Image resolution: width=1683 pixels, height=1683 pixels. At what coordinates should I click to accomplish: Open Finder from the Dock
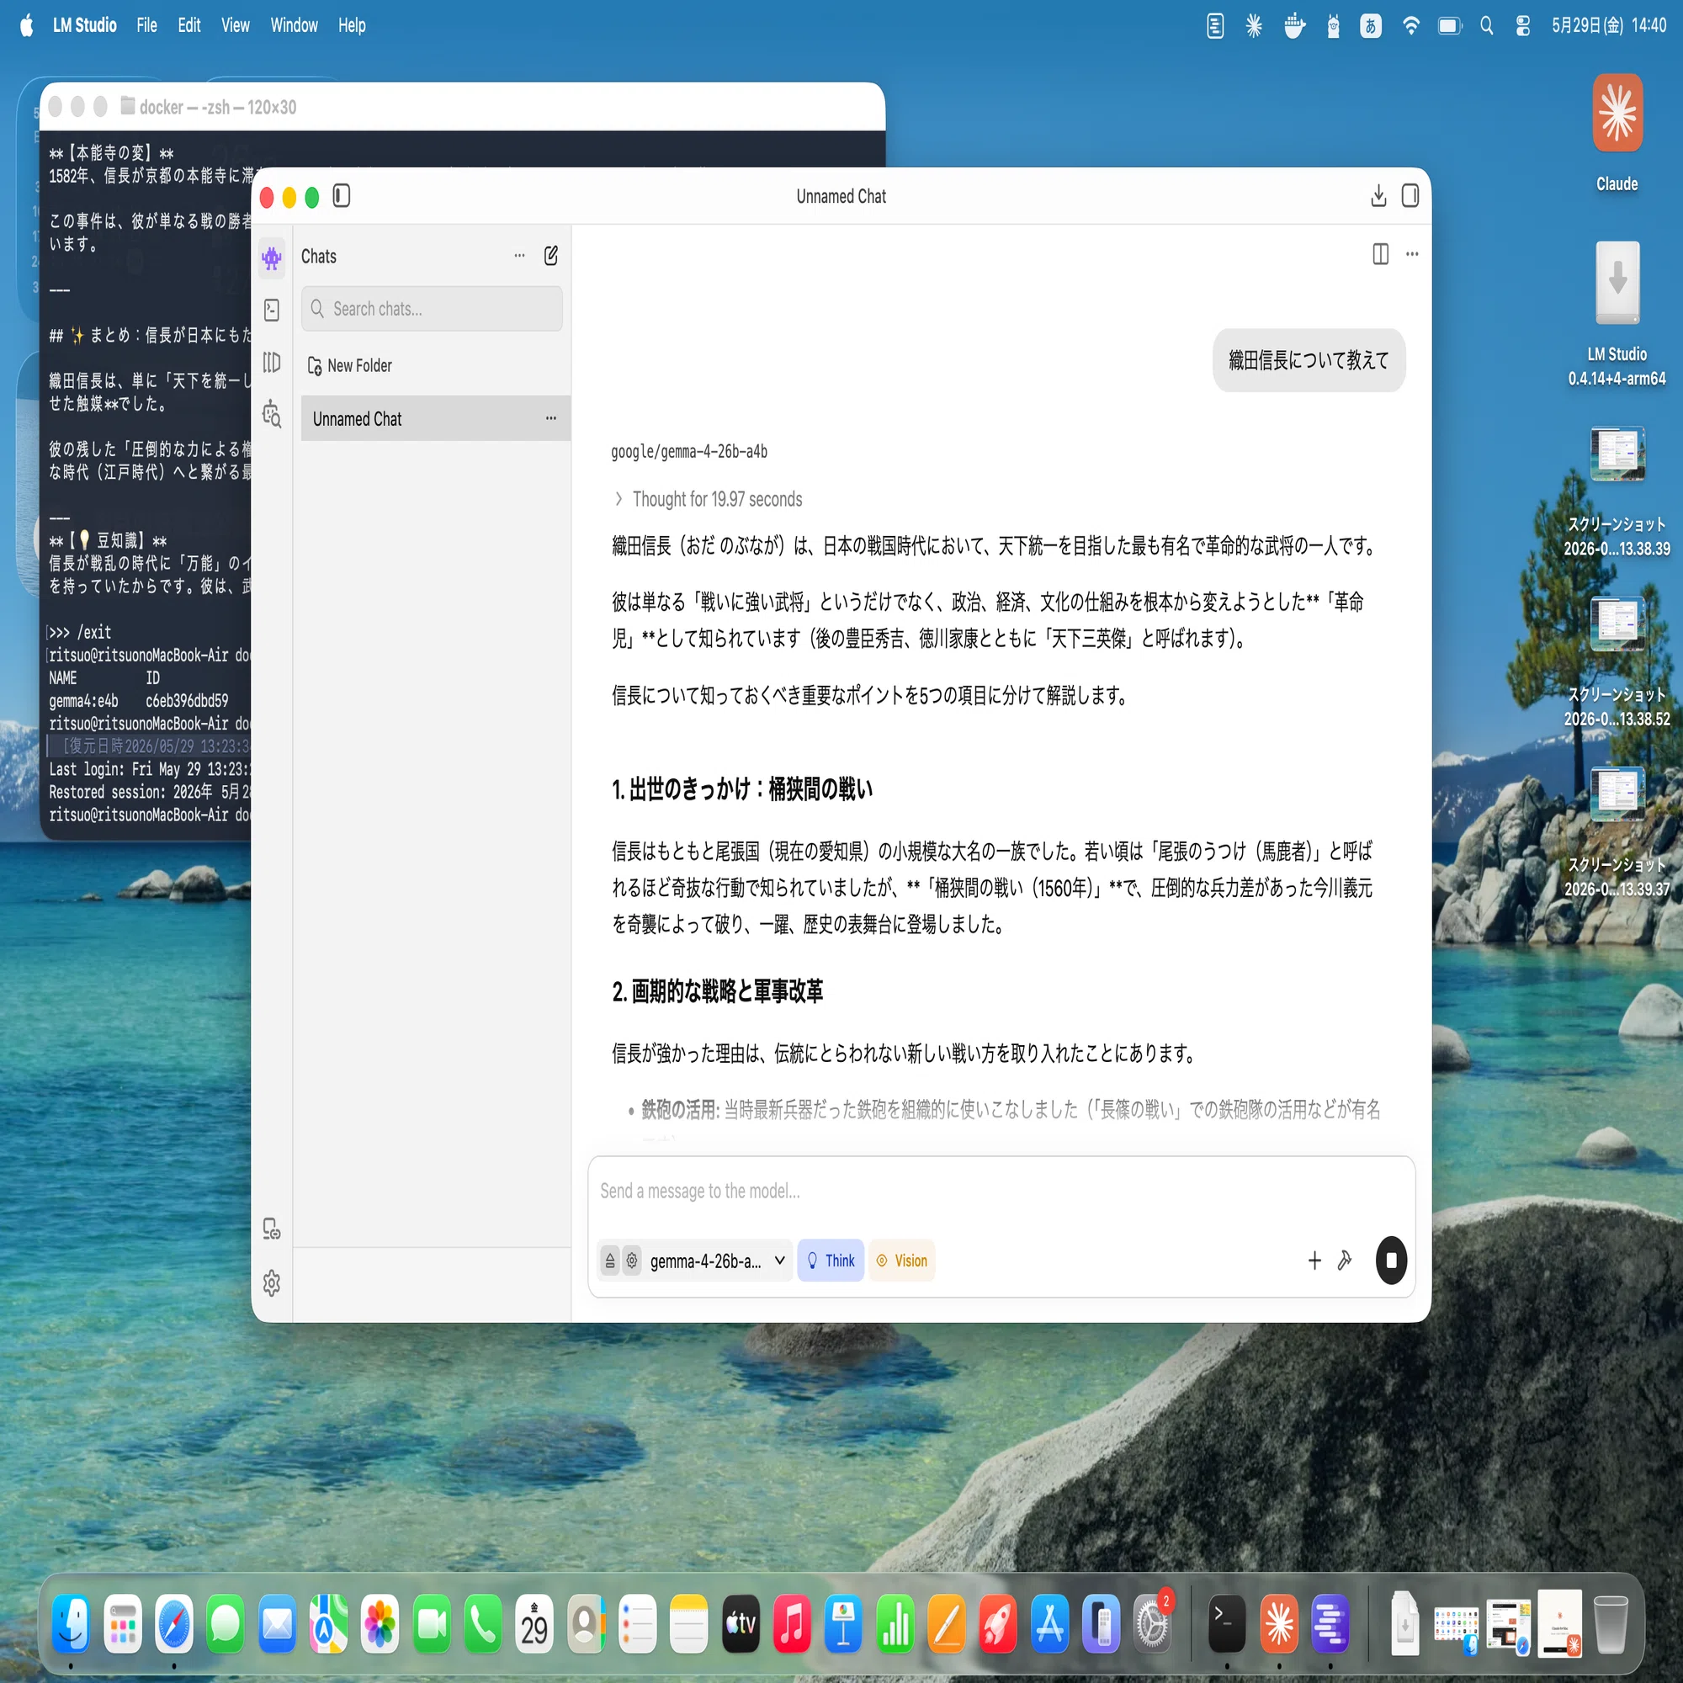(x=72, y=1624)
